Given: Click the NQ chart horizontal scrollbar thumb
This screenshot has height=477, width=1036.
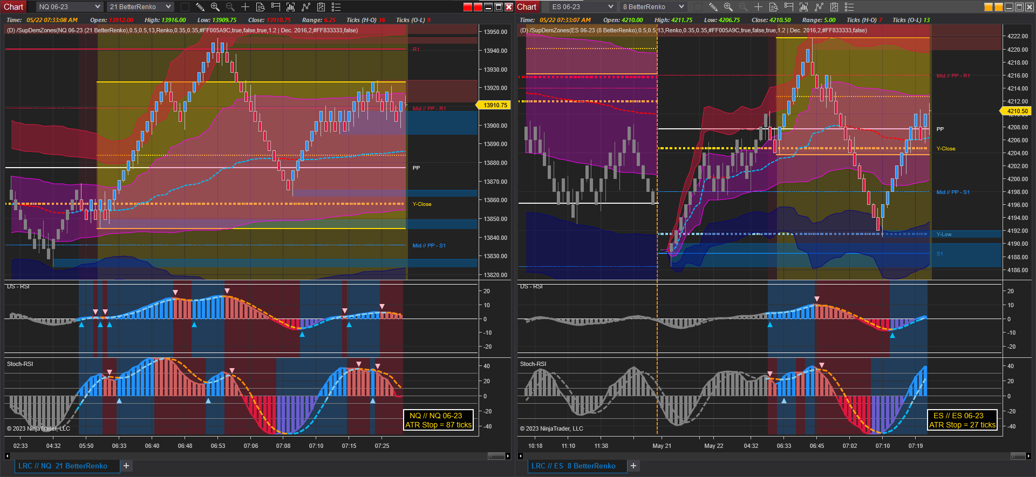Looking at the screenshot, I should (x=496, y=456).
